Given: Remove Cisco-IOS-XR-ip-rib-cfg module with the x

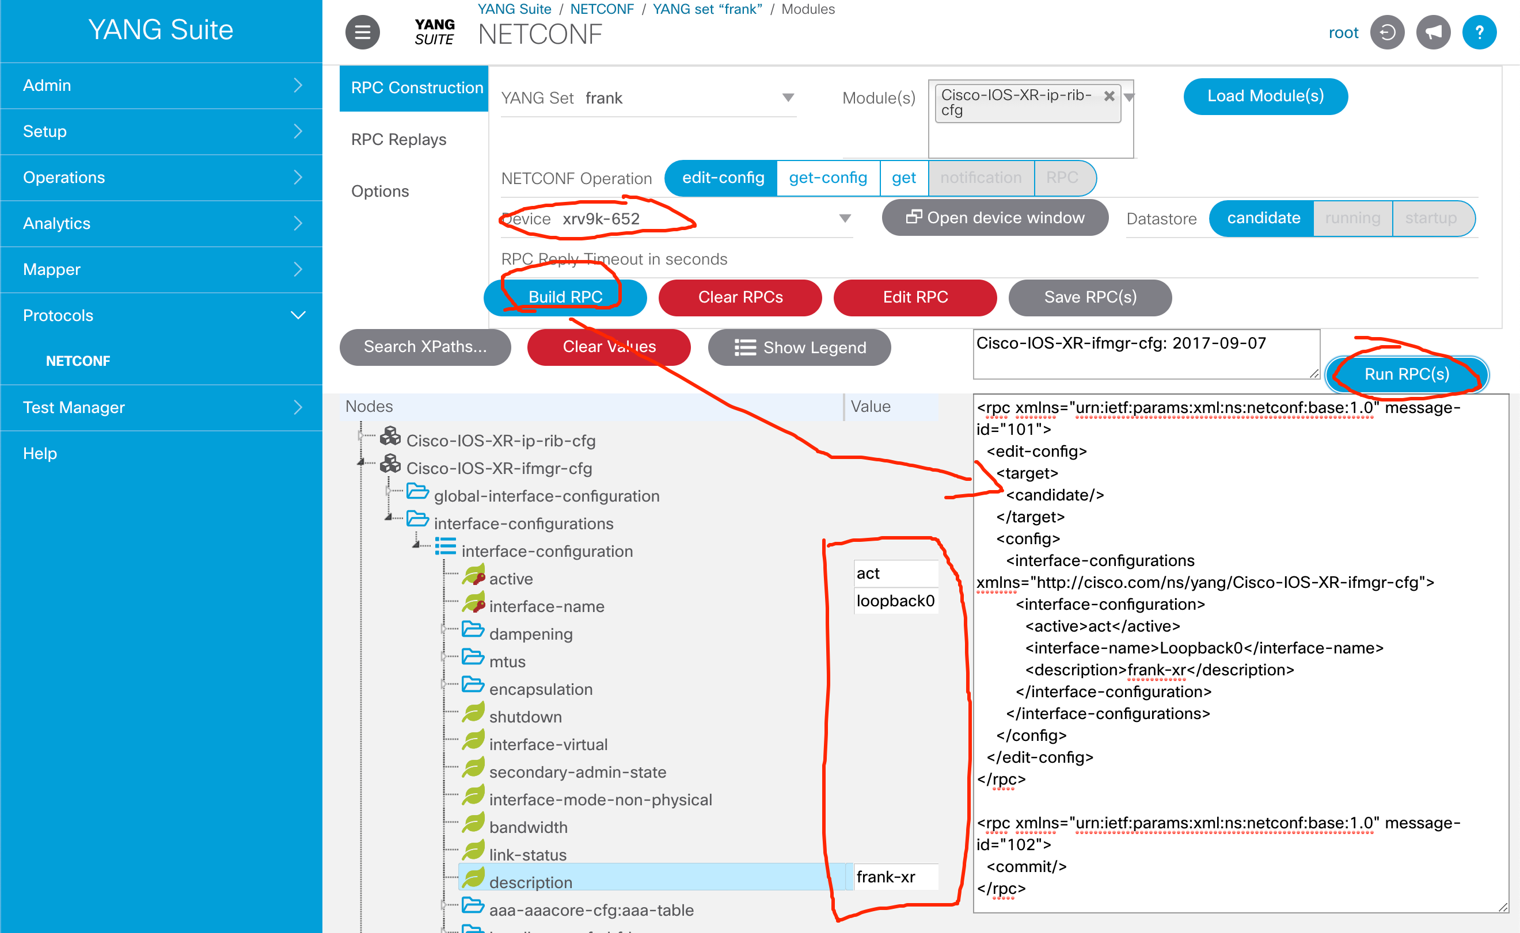Looking at the screenshot, I should click(1109, 96).
